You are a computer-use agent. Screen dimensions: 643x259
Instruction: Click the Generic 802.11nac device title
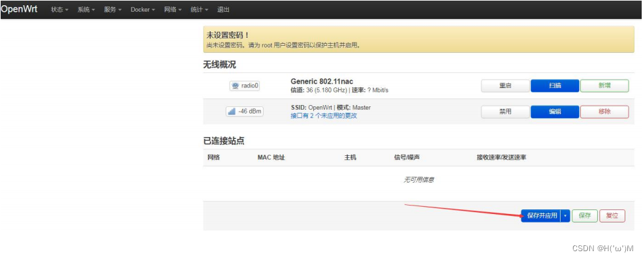click(x=322, y=81)
